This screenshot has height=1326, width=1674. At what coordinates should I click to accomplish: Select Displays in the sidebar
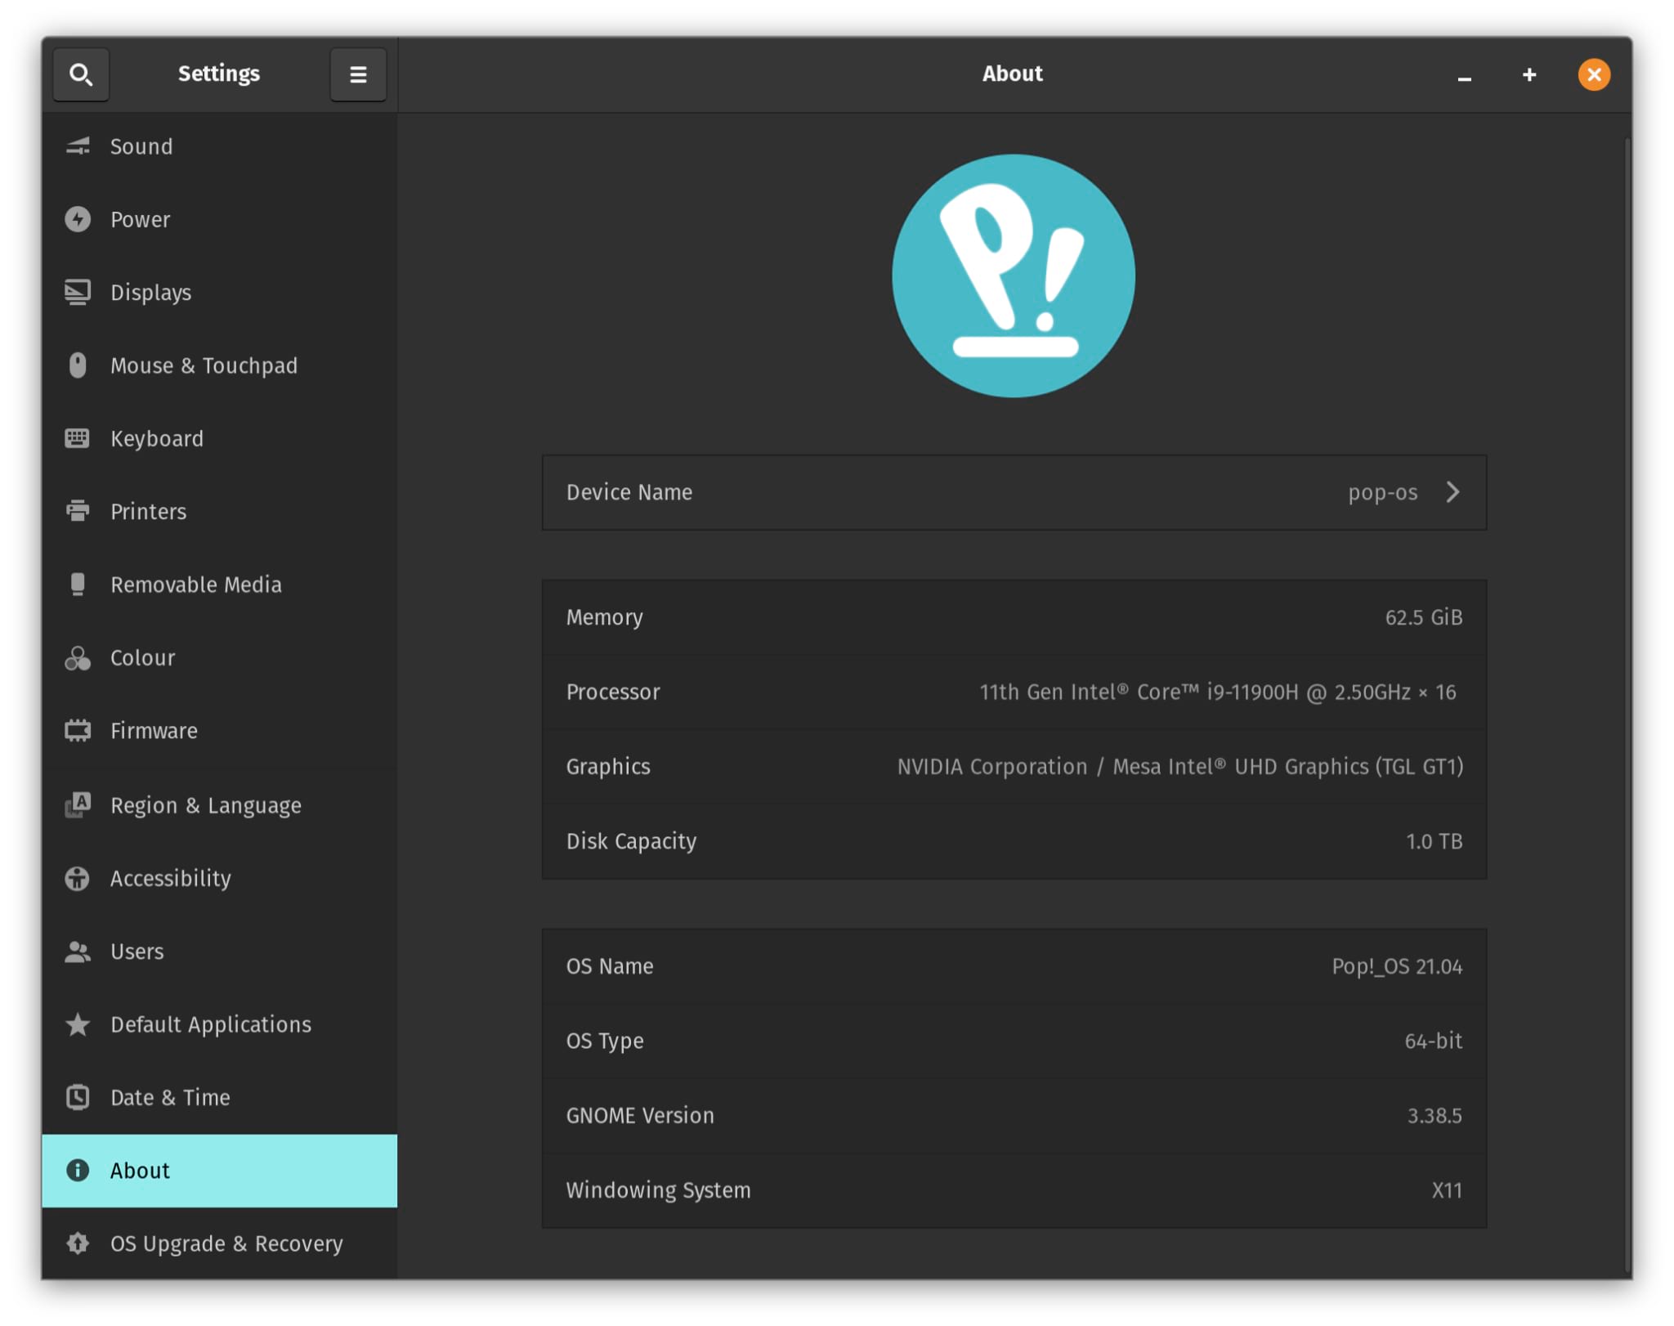point(219,292)
